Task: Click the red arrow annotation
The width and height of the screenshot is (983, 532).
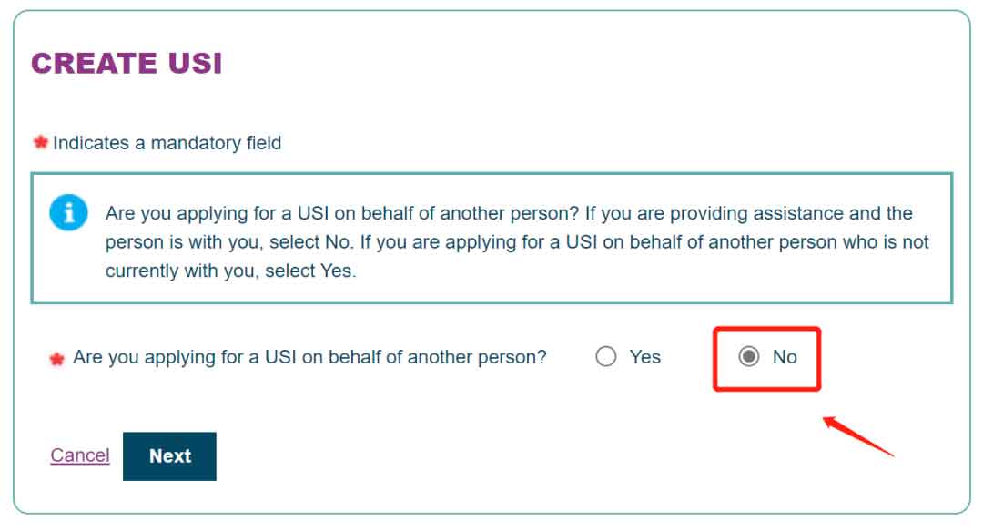Action: click(858, 436)
